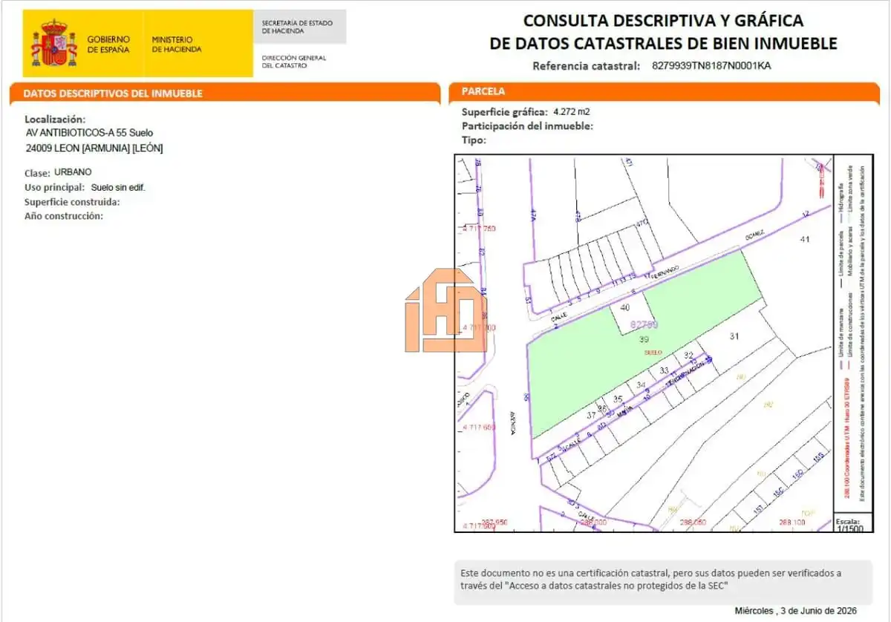Click the 'DATOS DESCRIPTIVOS DEL INMUEBLE' header

point(113,94)
